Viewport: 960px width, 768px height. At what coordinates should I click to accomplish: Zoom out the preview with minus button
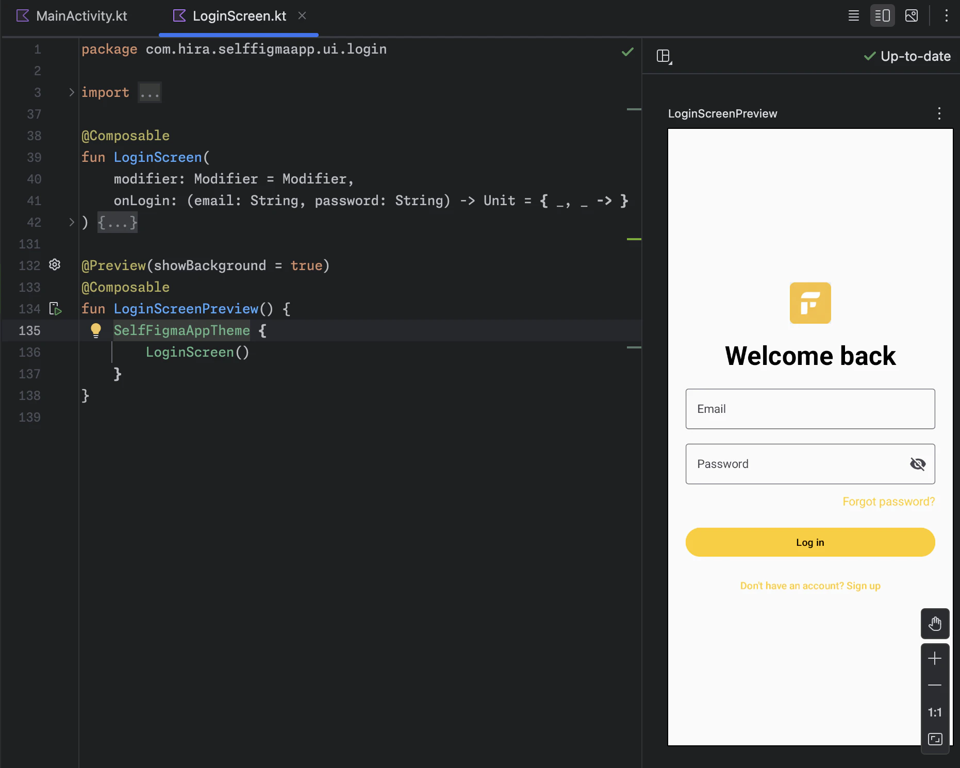pos(935,685)
